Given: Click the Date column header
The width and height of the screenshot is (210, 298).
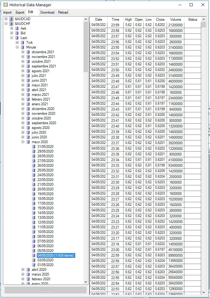Looking at the screenshot, I should (99, 20).
